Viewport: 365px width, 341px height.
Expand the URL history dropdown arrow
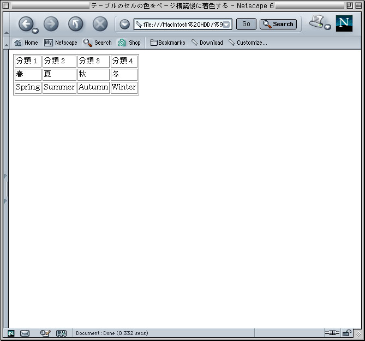pos(226,25)
